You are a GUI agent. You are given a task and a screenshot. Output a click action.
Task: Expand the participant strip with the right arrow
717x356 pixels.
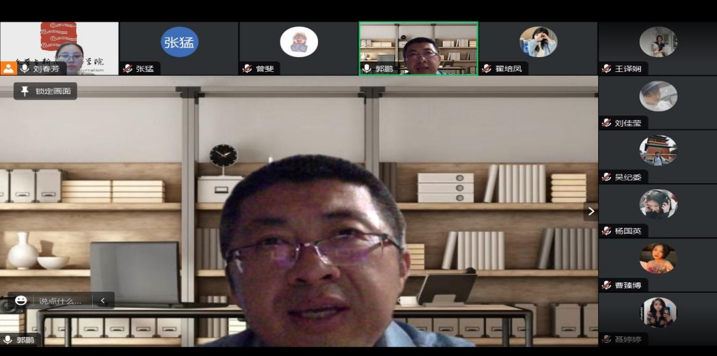[591, 212]
